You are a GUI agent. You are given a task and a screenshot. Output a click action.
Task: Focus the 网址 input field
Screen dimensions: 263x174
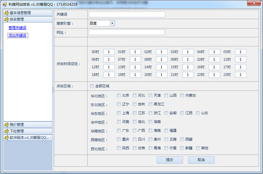pos(127,32)
